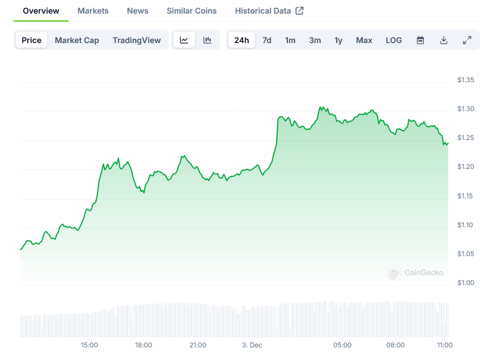The width and height of the screenshot is (480, 361).
Task: Open the Markets tab
Action: pyautogui.click(x=93, y=11)
